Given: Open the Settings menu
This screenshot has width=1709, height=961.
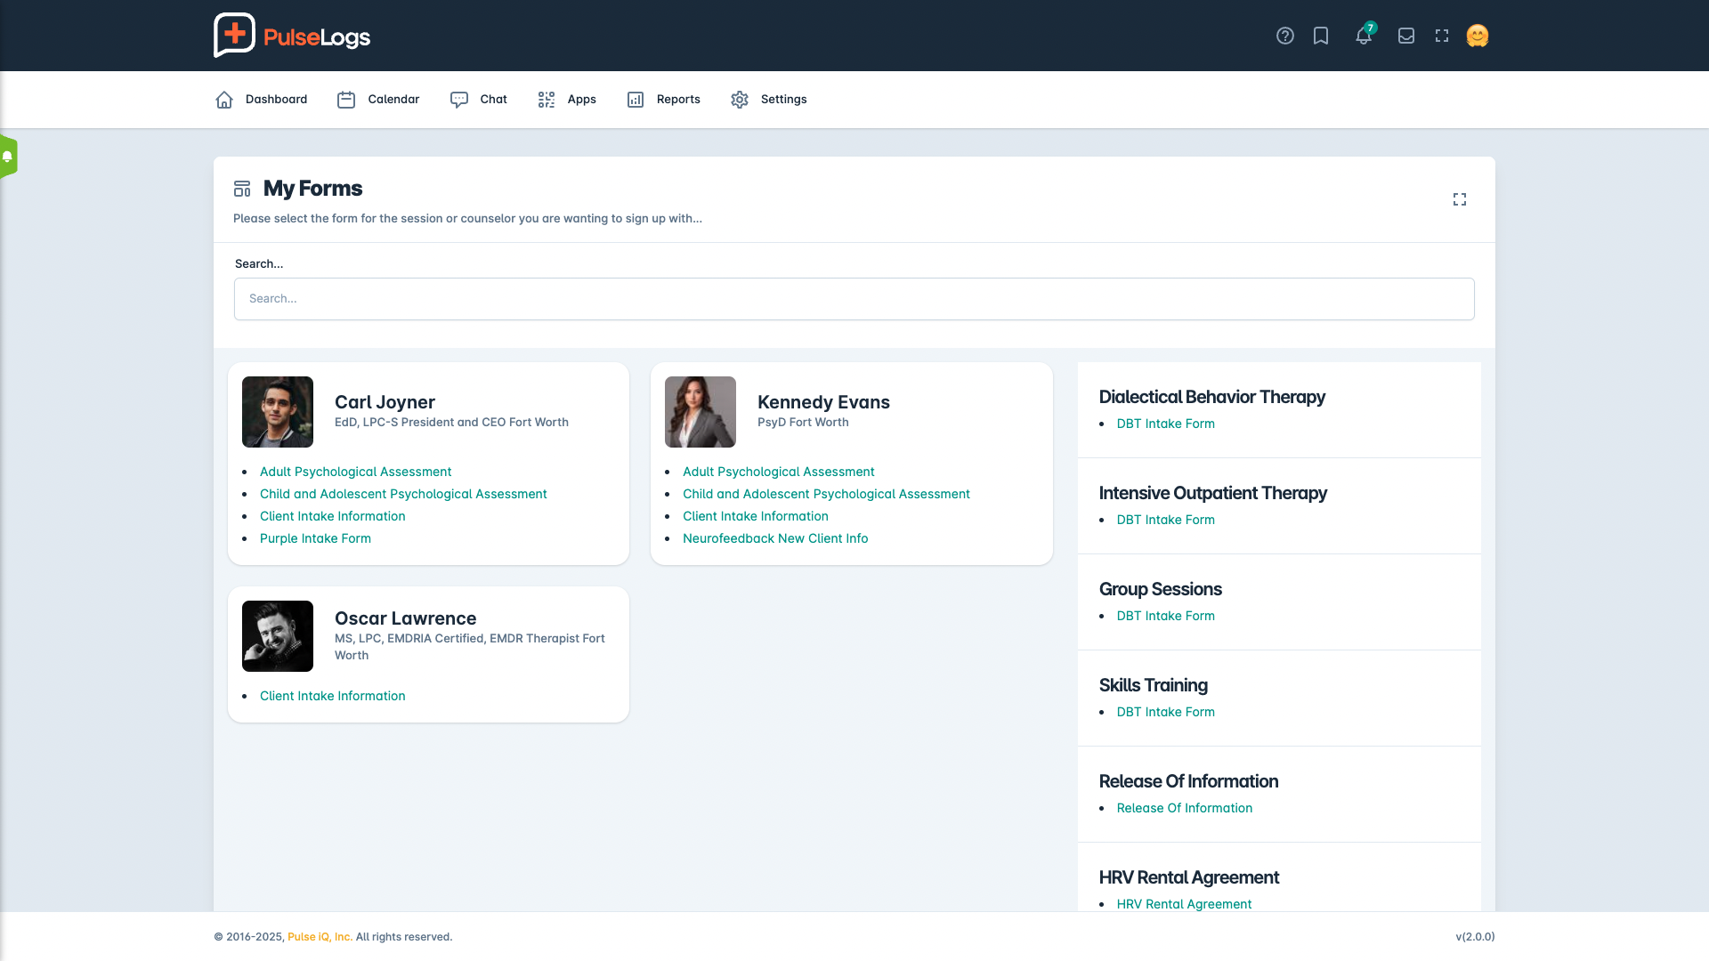Looking at the screenshot, I should coord(769,100).
